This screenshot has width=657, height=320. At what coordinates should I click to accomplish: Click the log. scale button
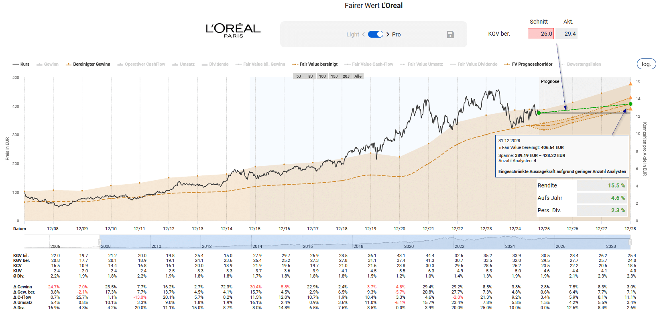[x=646, y=64]
